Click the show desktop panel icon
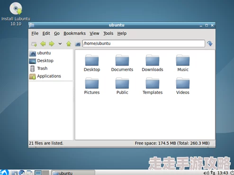The image size is (234, 175). coord(29,173)
